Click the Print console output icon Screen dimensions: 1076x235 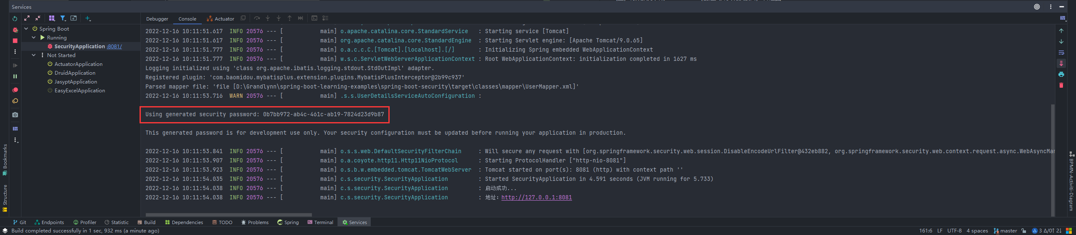click(x=1061, y=74)
